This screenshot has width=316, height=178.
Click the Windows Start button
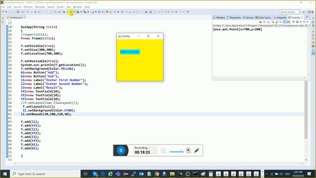5,174
